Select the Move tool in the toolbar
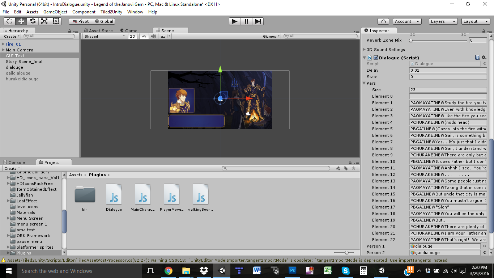494x278 pixels. [x=21, y=21]
